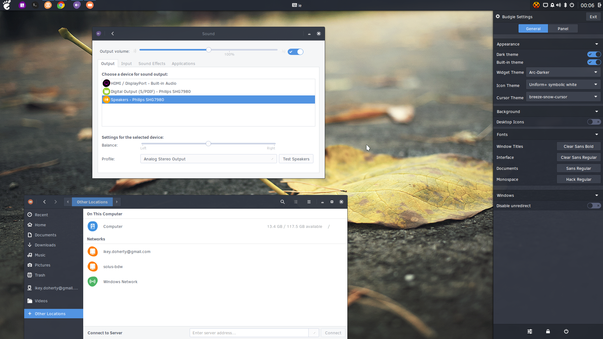Click in server address input field
The width and height of the screenshot is (603, 339).
pos(249,333)
